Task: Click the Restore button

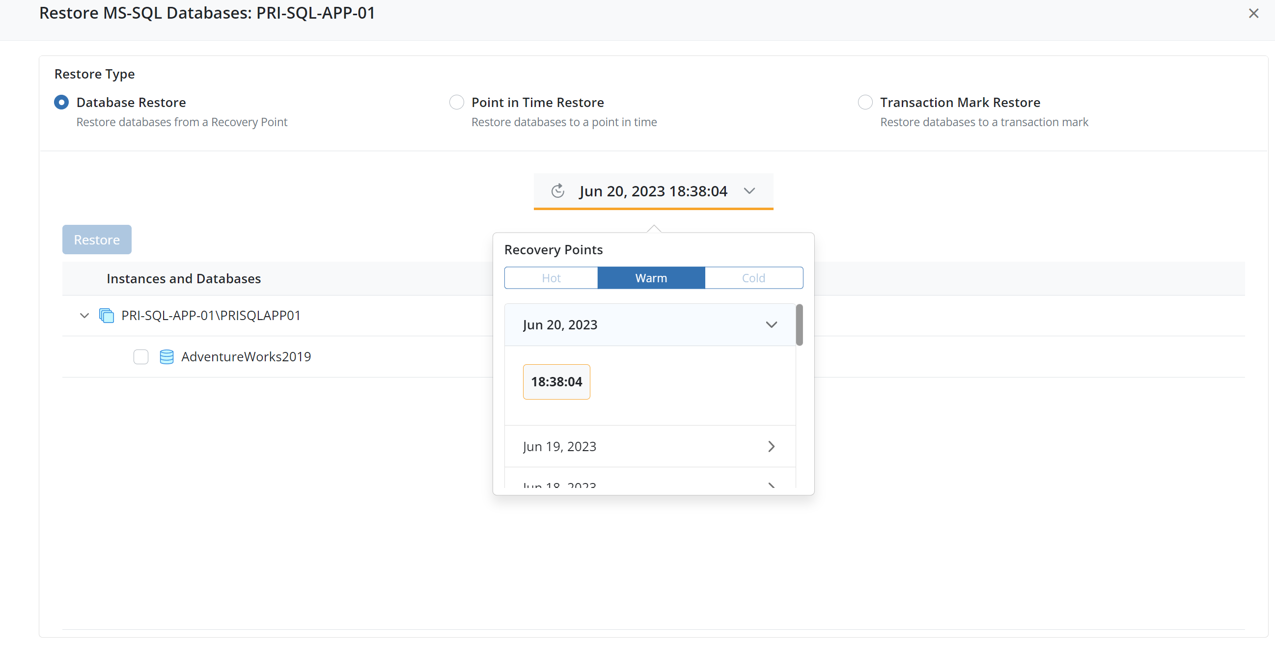Action: (97, 240)
